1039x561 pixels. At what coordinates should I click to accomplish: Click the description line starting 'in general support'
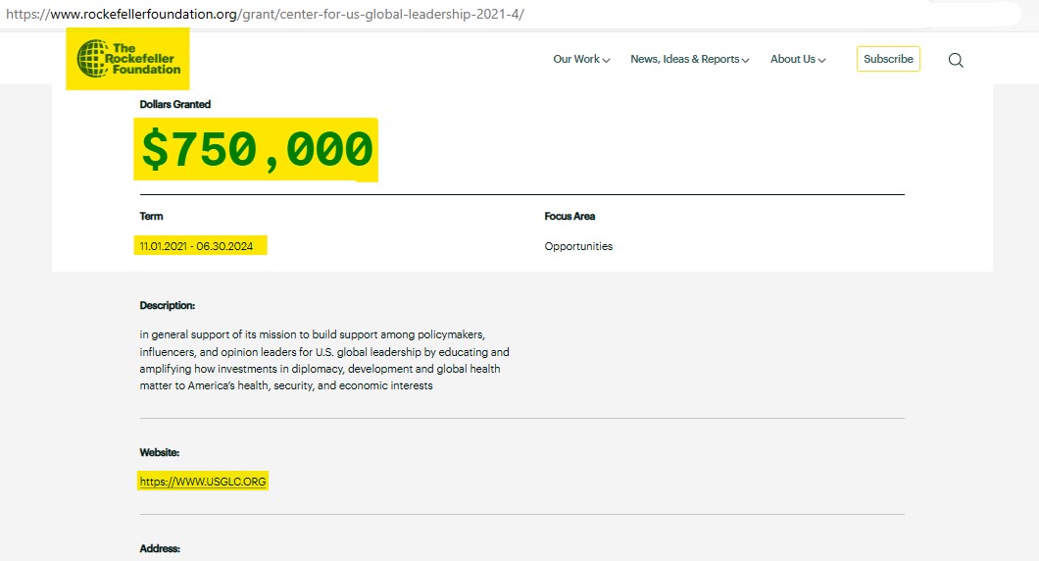point(312,334)
